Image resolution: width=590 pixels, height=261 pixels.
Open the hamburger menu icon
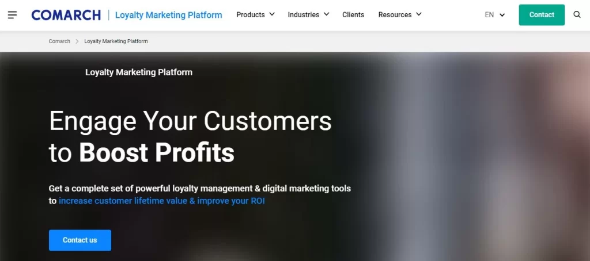12,15
